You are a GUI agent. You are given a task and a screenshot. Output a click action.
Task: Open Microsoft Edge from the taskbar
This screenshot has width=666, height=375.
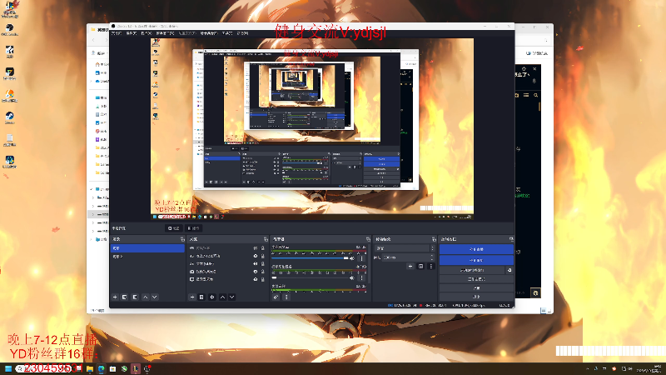101,368
